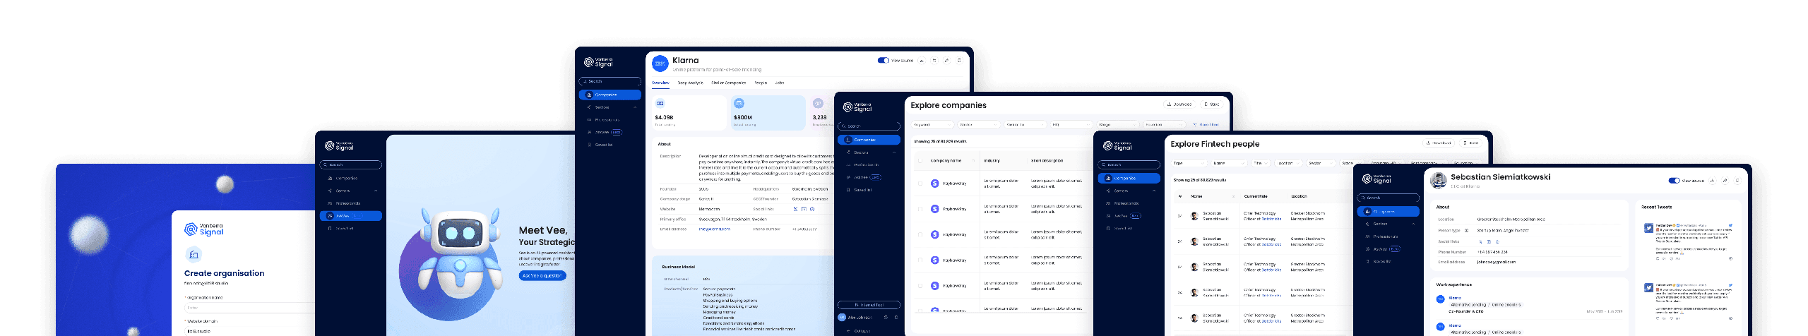Open the Keyword filter dropdown in Explore companies

[x=932, y=125]
